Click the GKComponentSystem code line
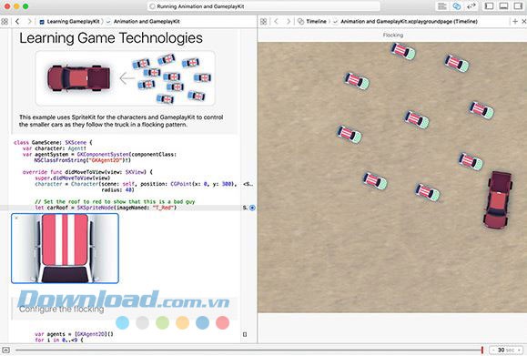Image resolution: width=527 pixels, height=356 pixels. click(99, 154)
